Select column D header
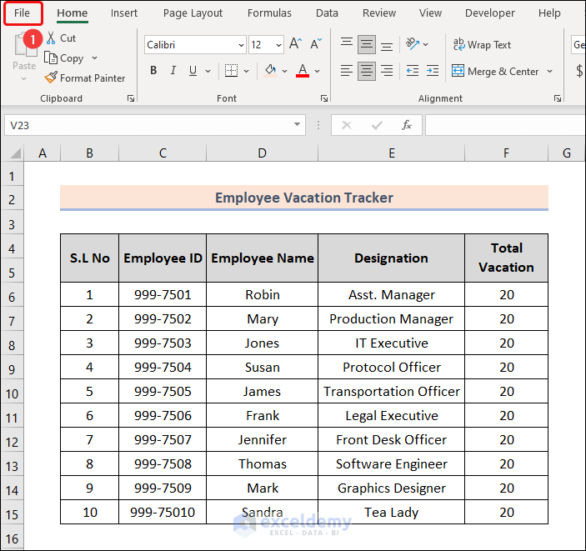Screen dimensions: 586x551 (x=262, y=153)
